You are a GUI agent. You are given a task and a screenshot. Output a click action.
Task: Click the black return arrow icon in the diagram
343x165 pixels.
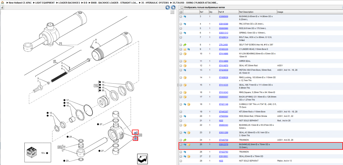143,159
